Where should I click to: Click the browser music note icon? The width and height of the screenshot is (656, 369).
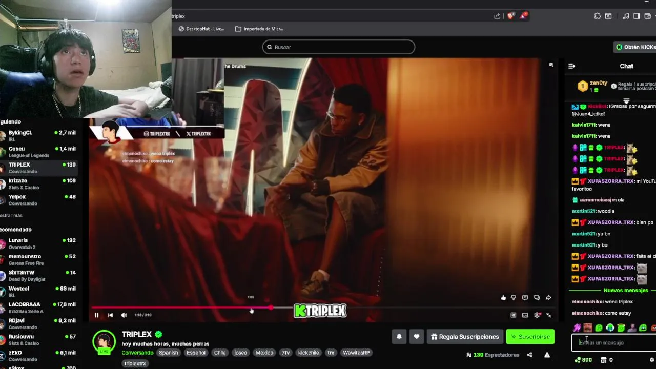pyautogui.click(x=626, y=16)
